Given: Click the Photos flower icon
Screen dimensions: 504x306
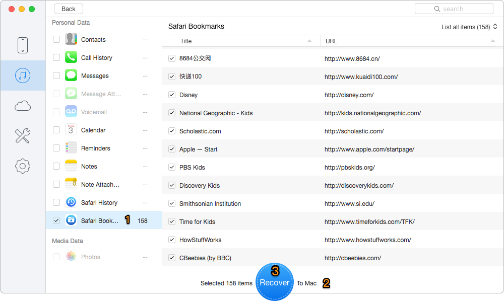Looking at the screenshot, I should (x=71, y=257).
